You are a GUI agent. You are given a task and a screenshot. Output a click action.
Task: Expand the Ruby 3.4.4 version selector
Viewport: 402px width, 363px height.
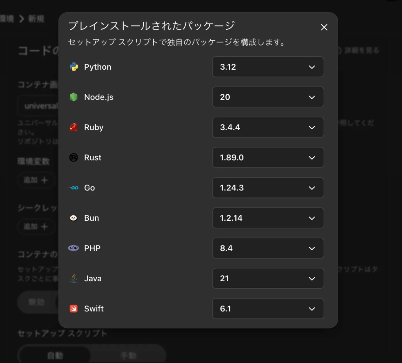[268, 127]
